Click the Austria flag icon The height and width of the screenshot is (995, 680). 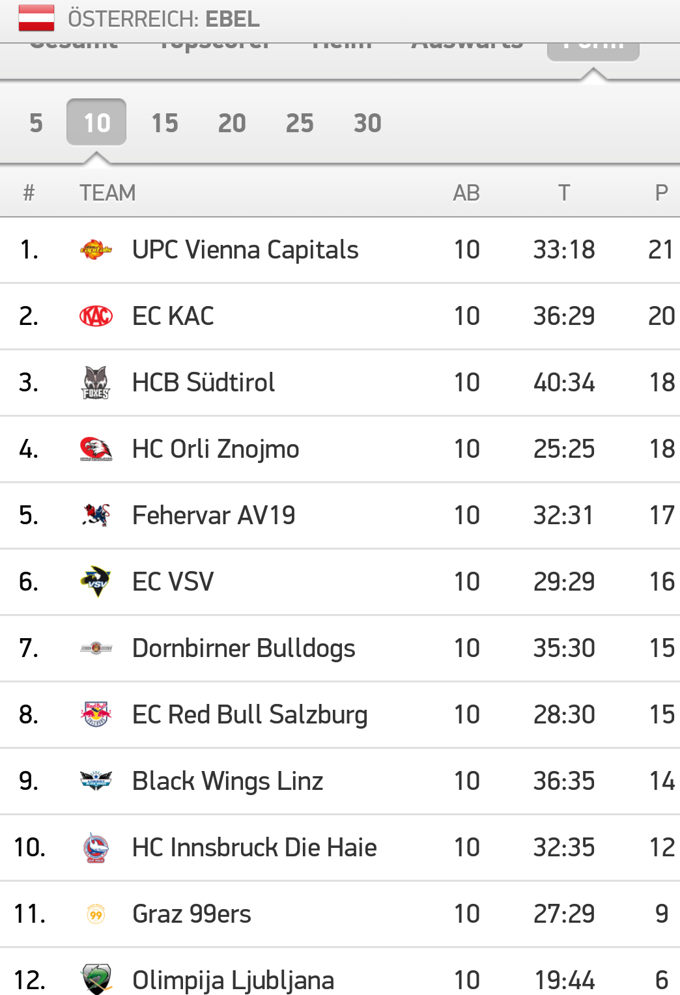(36, 18)
